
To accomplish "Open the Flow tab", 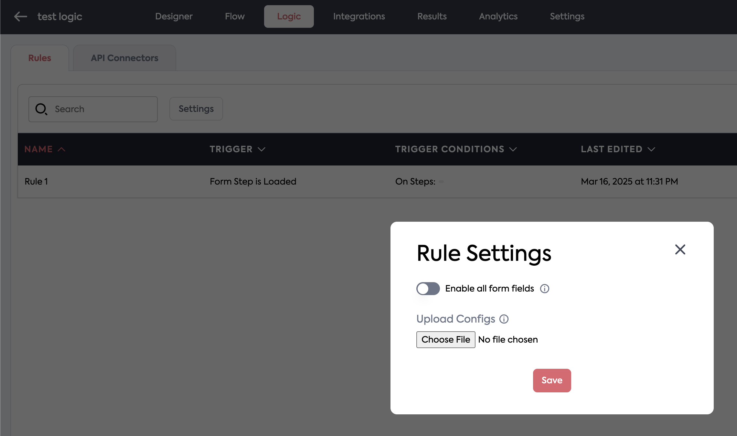I will click(235, 16).
